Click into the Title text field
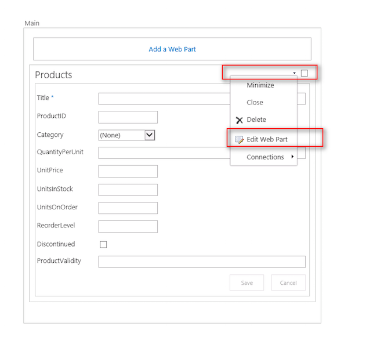The image size is (377, 337). pyautogui.click(x=162, y=99)
